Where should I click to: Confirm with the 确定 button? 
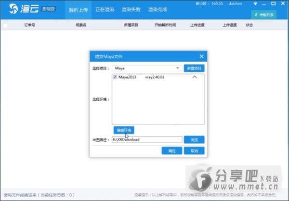pyautogui.click(x=172, y=151)
